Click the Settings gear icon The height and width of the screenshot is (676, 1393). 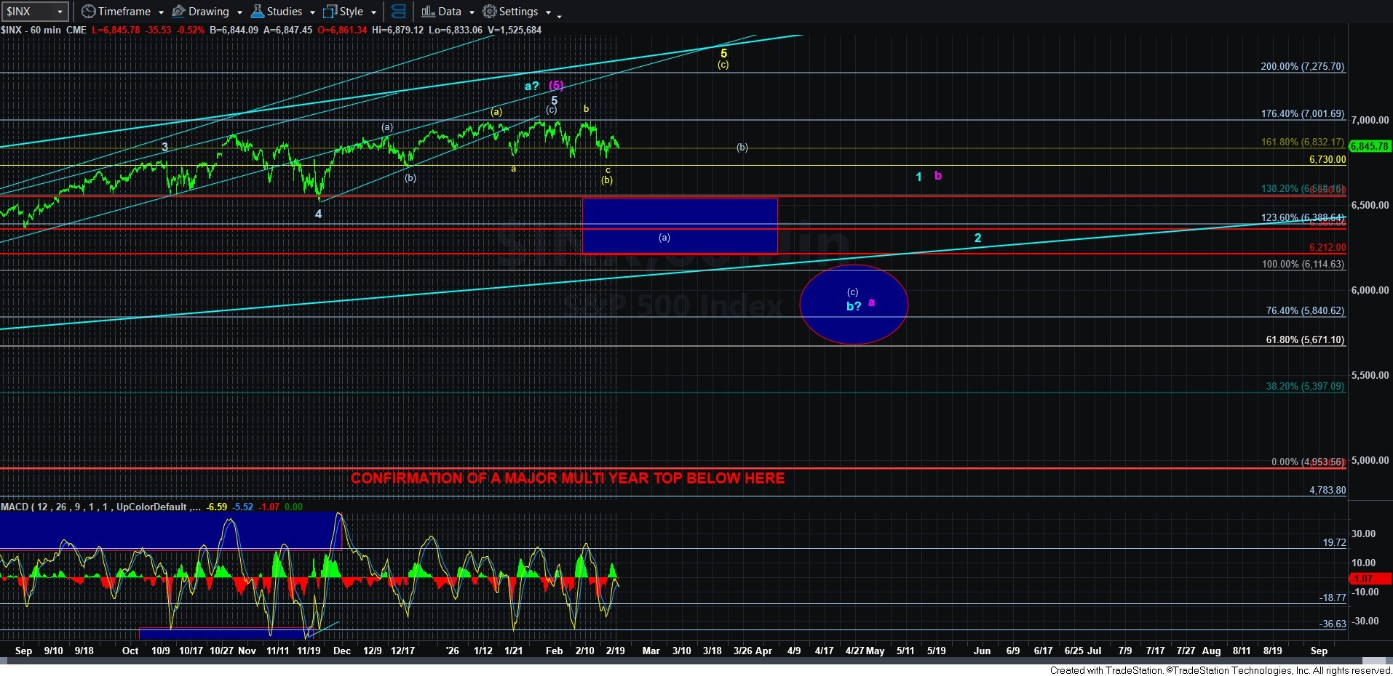coord(490,12)
